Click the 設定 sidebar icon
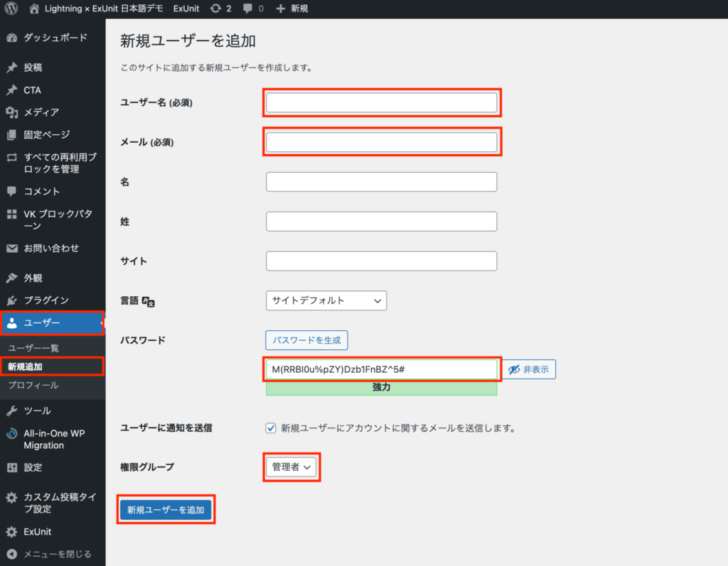728x566 pixels. 11,467
